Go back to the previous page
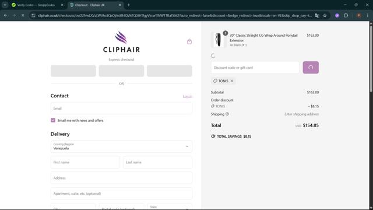The image size is (373, 210). (5, 16)
